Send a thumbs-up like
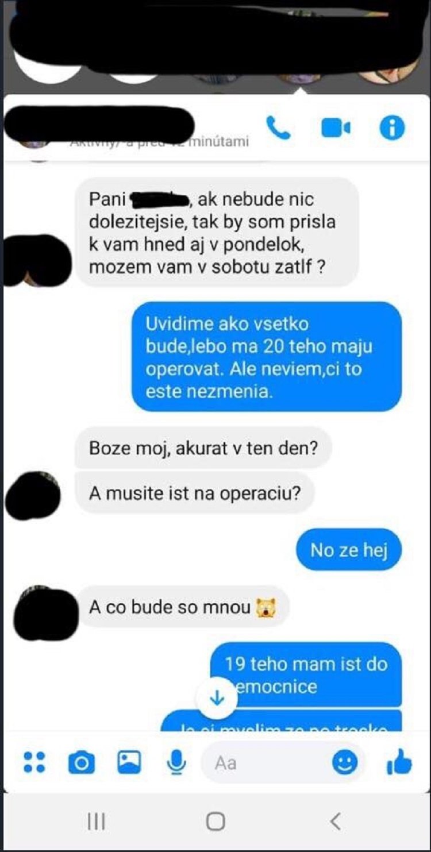The height and width of the screenshot is (852, 431). click(x=399, y=762)
